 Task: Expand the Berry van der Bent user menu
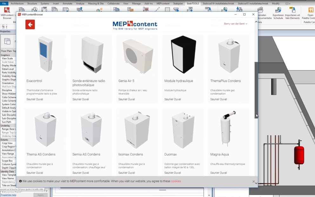pyautogui.click(x=235, y=24)
